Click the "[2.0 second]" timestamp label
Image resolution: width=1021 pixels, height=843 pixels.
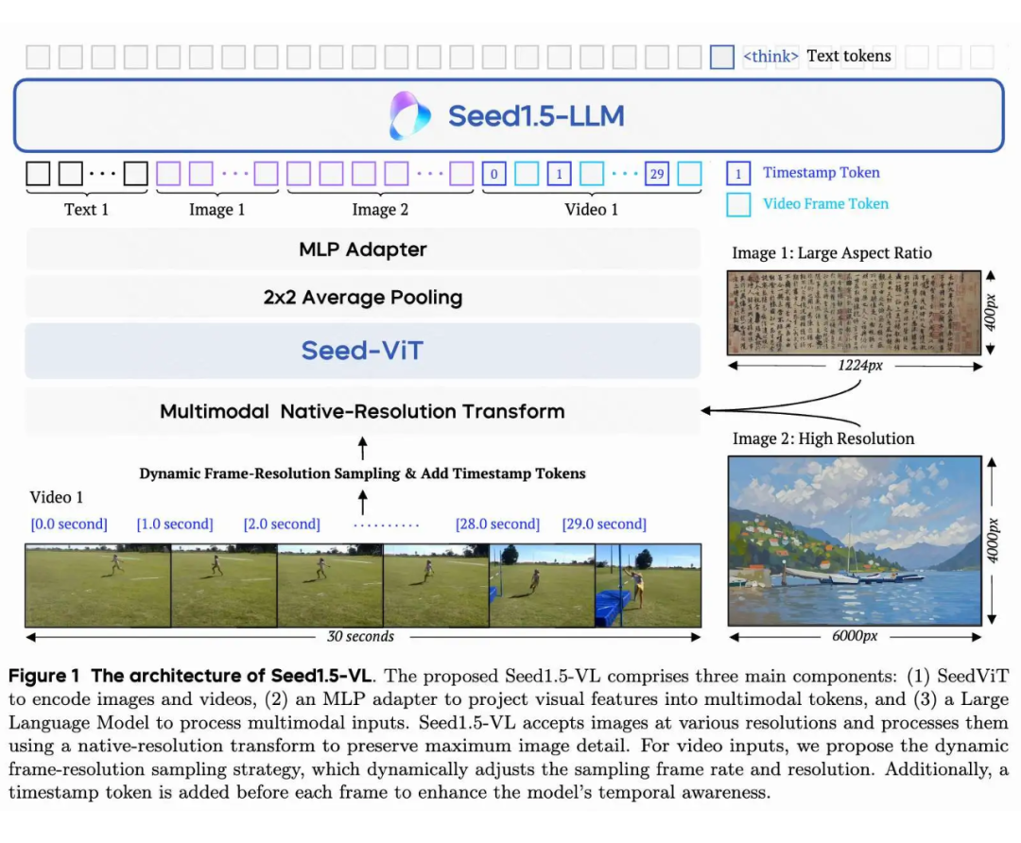click(x=282, y=524)
